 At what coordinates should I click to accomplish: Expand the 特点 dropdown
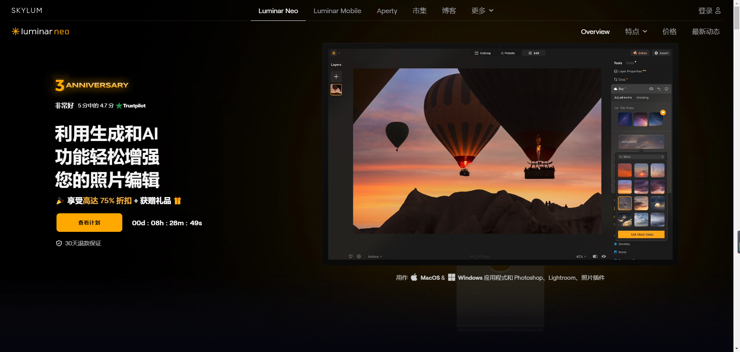pyautogui.click(x=636, y=32)
